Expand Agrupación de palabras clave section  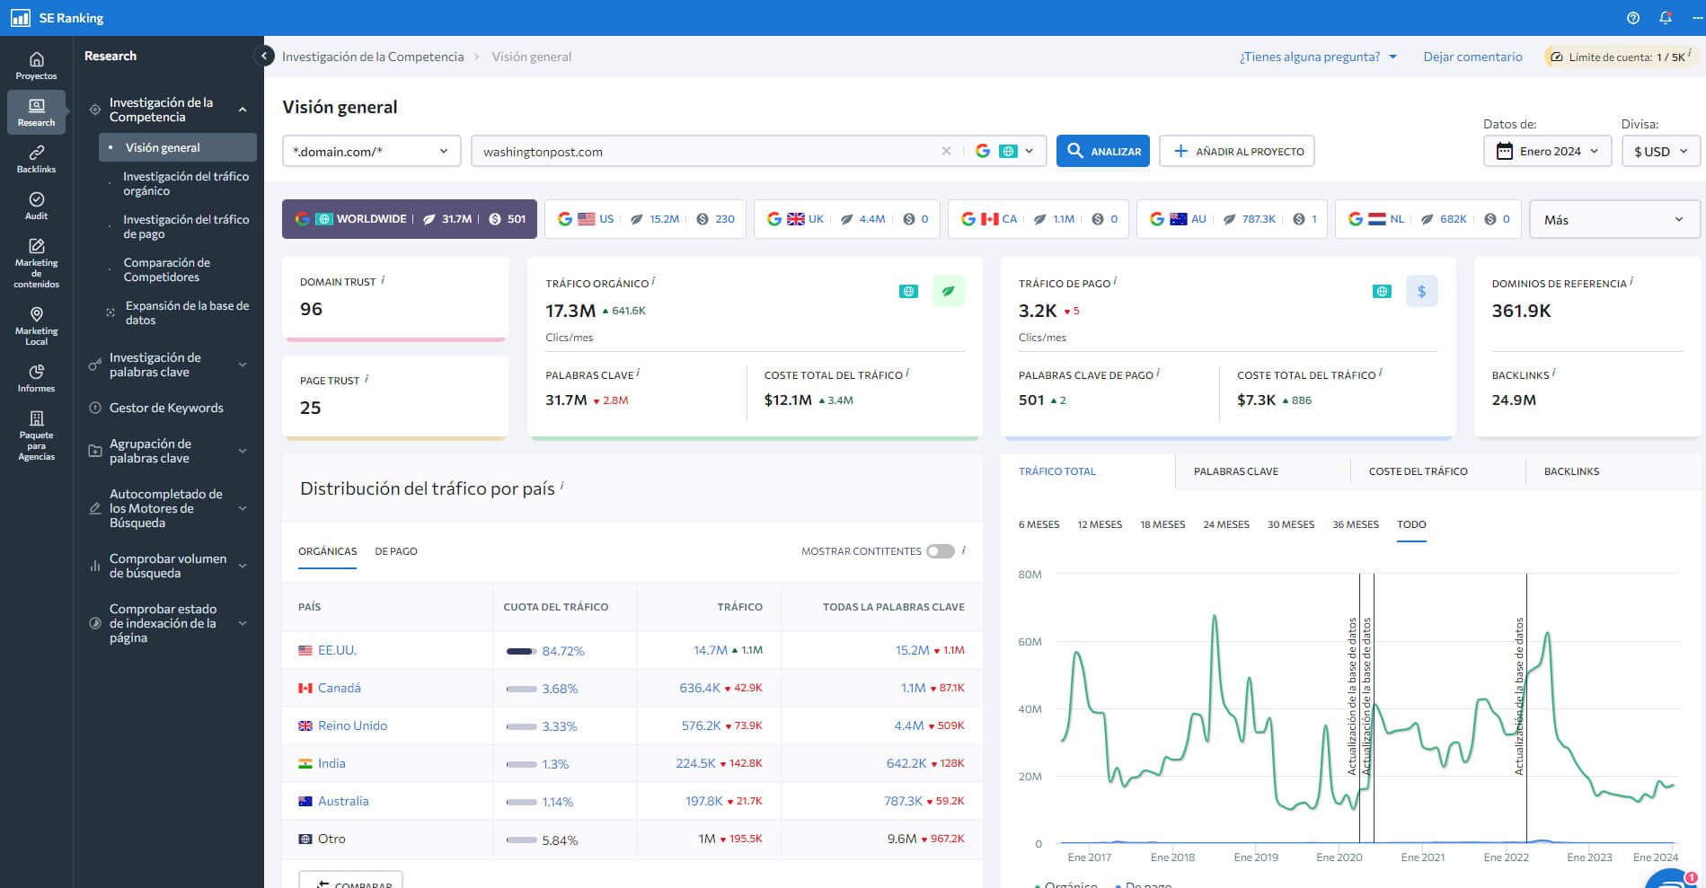(x=243, y=451)
